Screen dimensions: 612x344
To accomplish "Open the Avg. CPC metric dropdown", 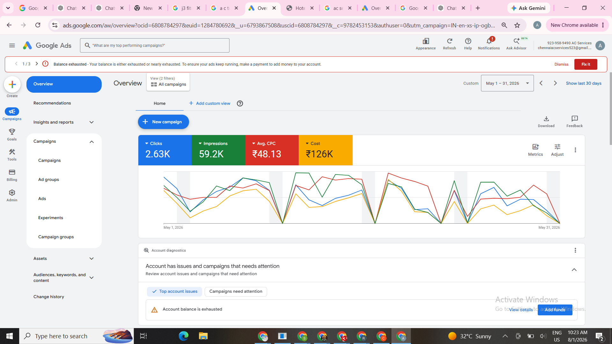I will tap(264, 143).
